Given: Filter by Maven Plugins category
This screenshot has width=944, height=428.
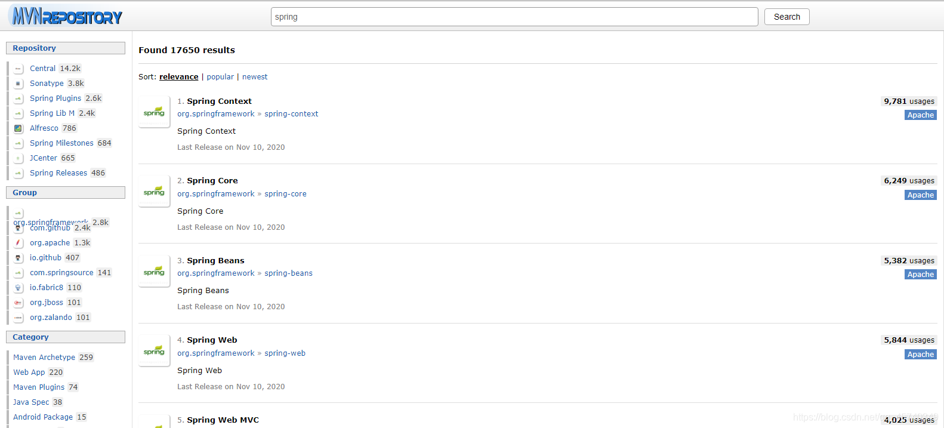Looking at the screenshot, I should coord(39,387).
